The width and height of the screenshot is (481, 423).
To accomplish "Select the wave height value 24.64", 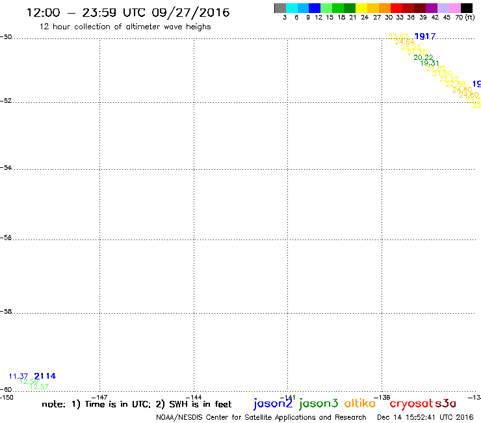I will (x=404, y=42).
